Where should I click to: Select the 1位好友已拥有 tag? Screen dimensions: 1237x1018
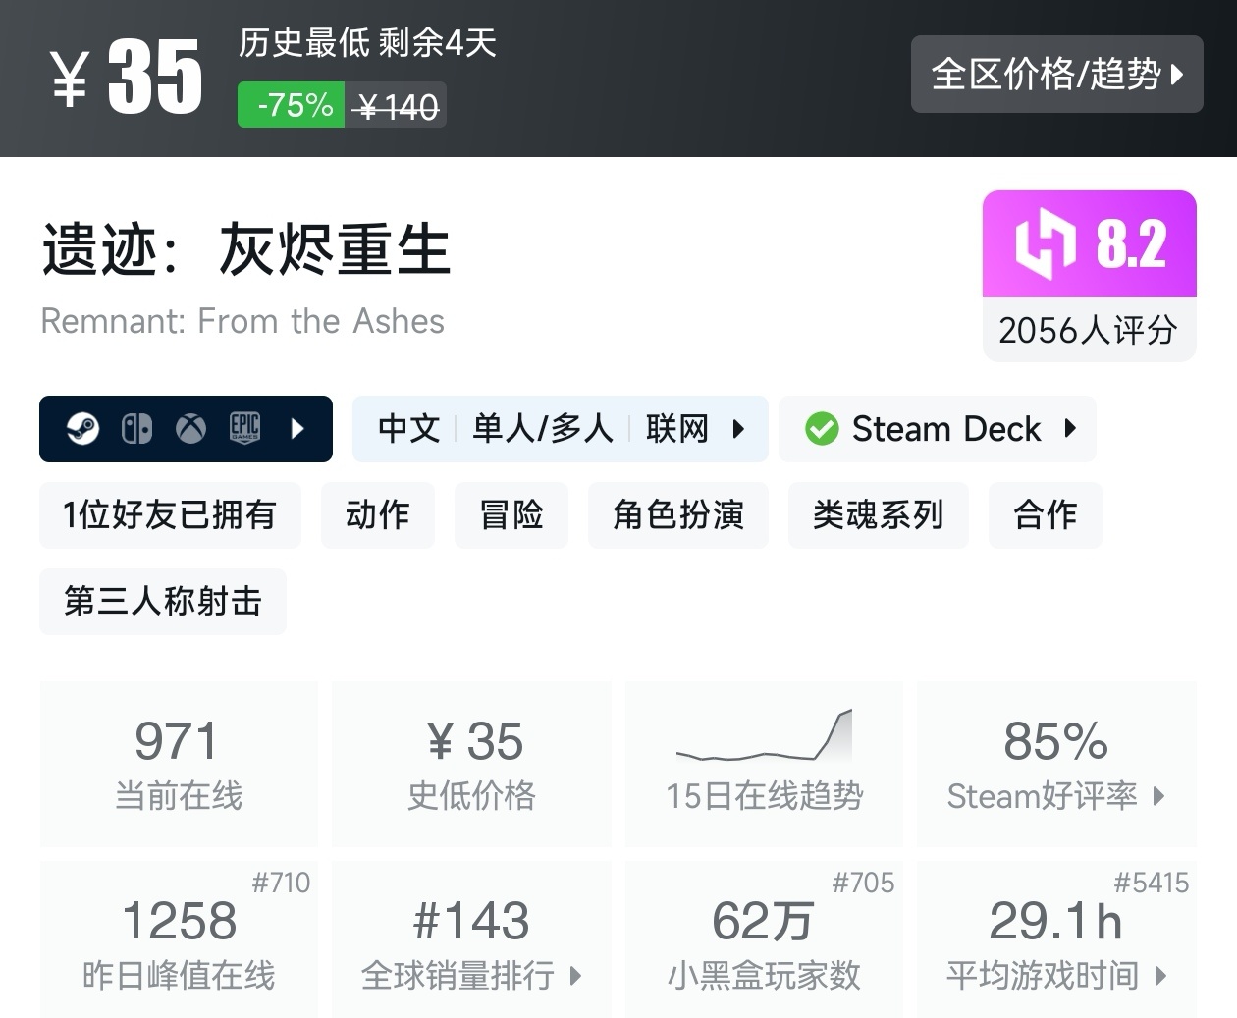click(170, 515)
